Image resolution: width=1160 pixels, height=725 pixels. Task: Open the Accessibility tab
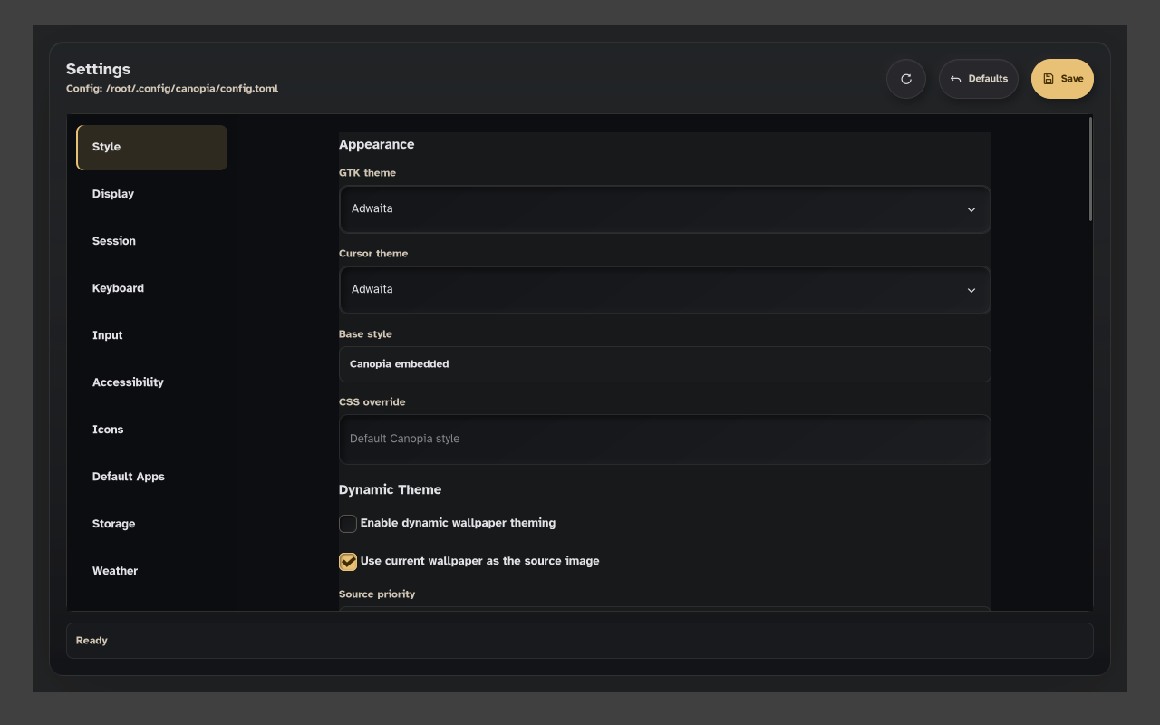(x=151, y=382)
